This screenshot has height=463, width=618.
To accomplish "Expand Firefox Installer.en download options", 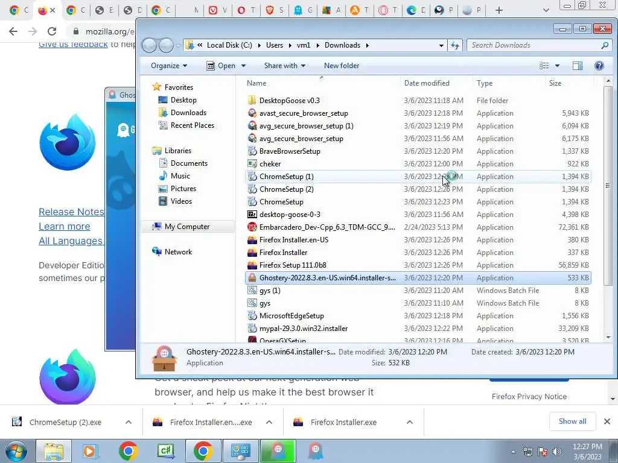I will pyautogui.click(x=269, y=422).
